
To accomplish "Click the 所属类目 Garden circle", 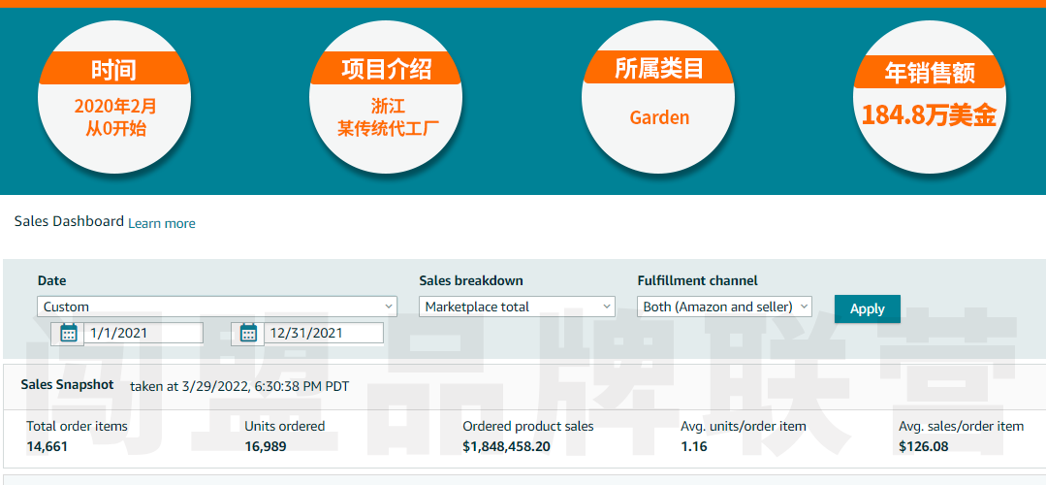I will click(x=659, y=98).
